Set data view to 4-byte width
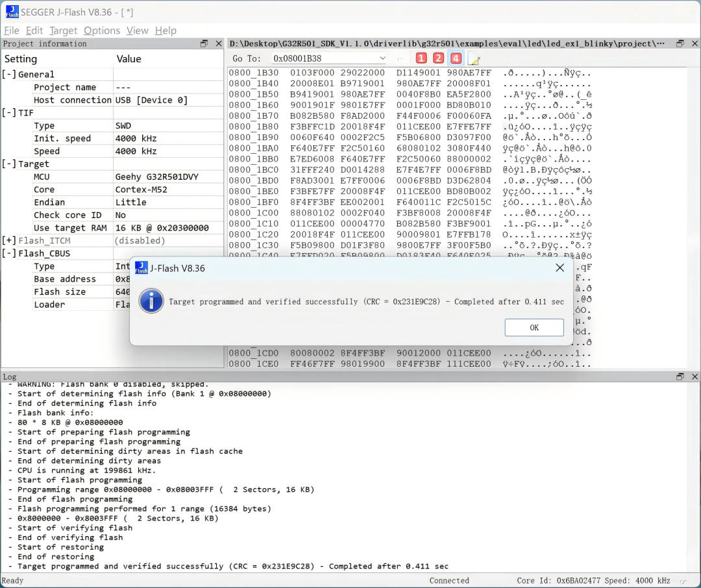 click(x=456, y=58)
